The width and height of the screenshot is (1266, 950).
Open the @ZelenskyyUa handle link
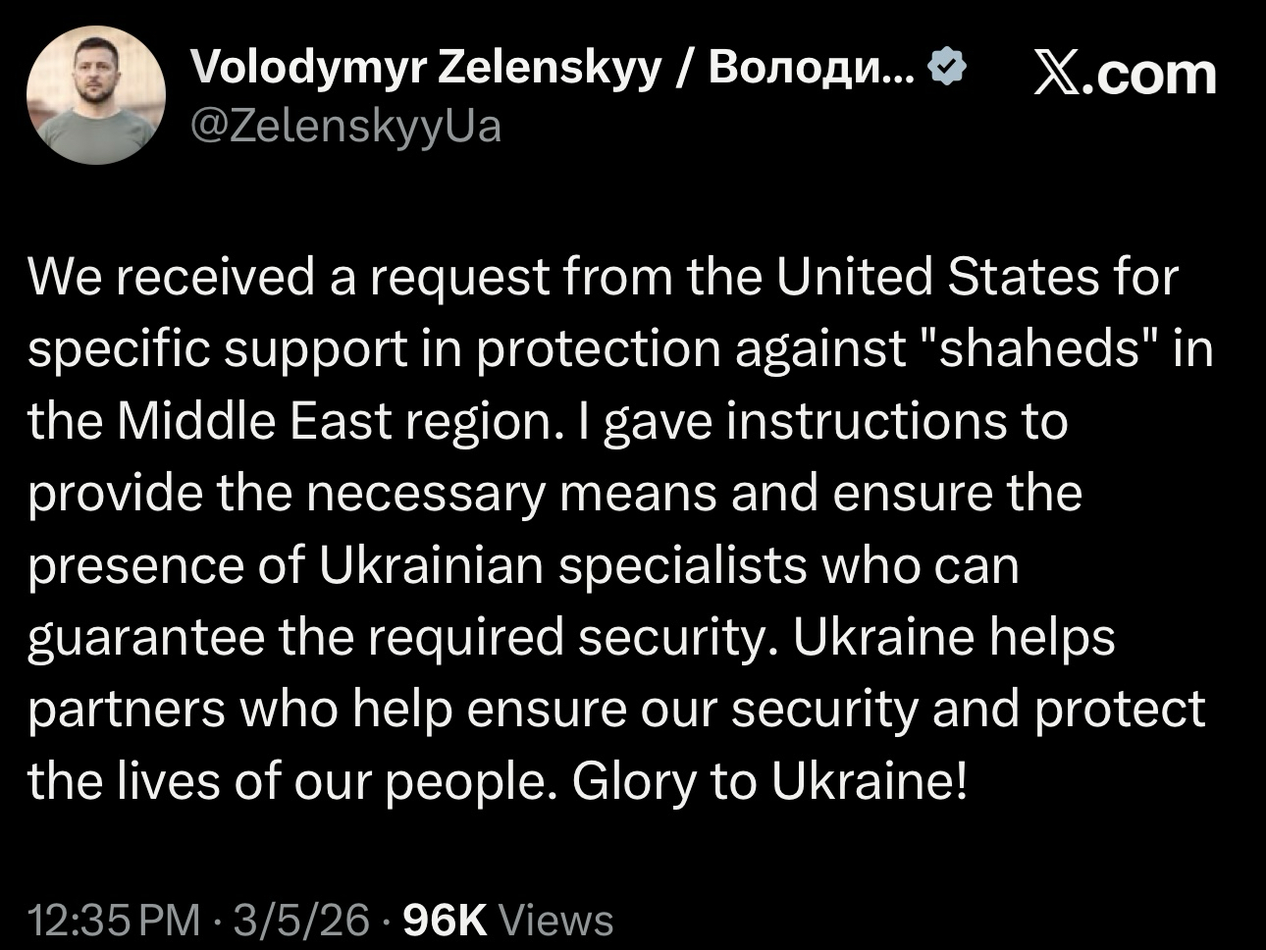pos(344,126)
